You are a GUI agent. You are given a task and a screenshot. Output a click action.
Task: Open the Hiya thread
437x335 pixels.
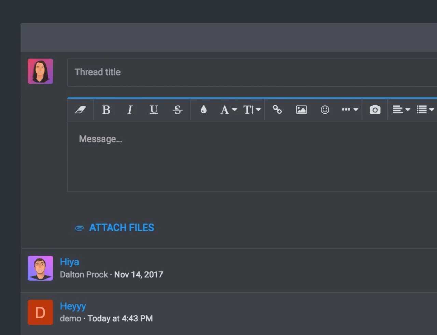coord(70,262)
